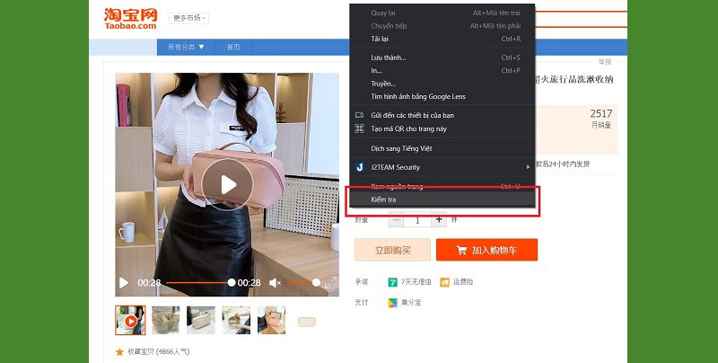Select the sixth beige bag thumbnail
The width and height of the screenshot is (718, 363).
click(x=306, y=322)
